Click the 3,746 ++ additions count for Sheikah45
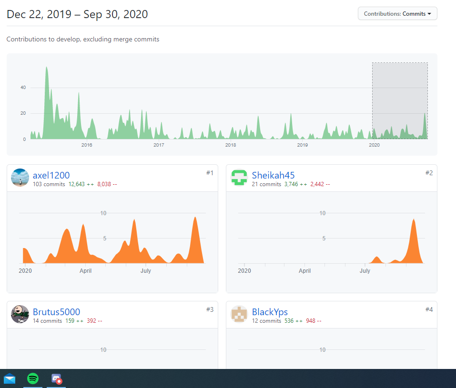 pos(295,184)
